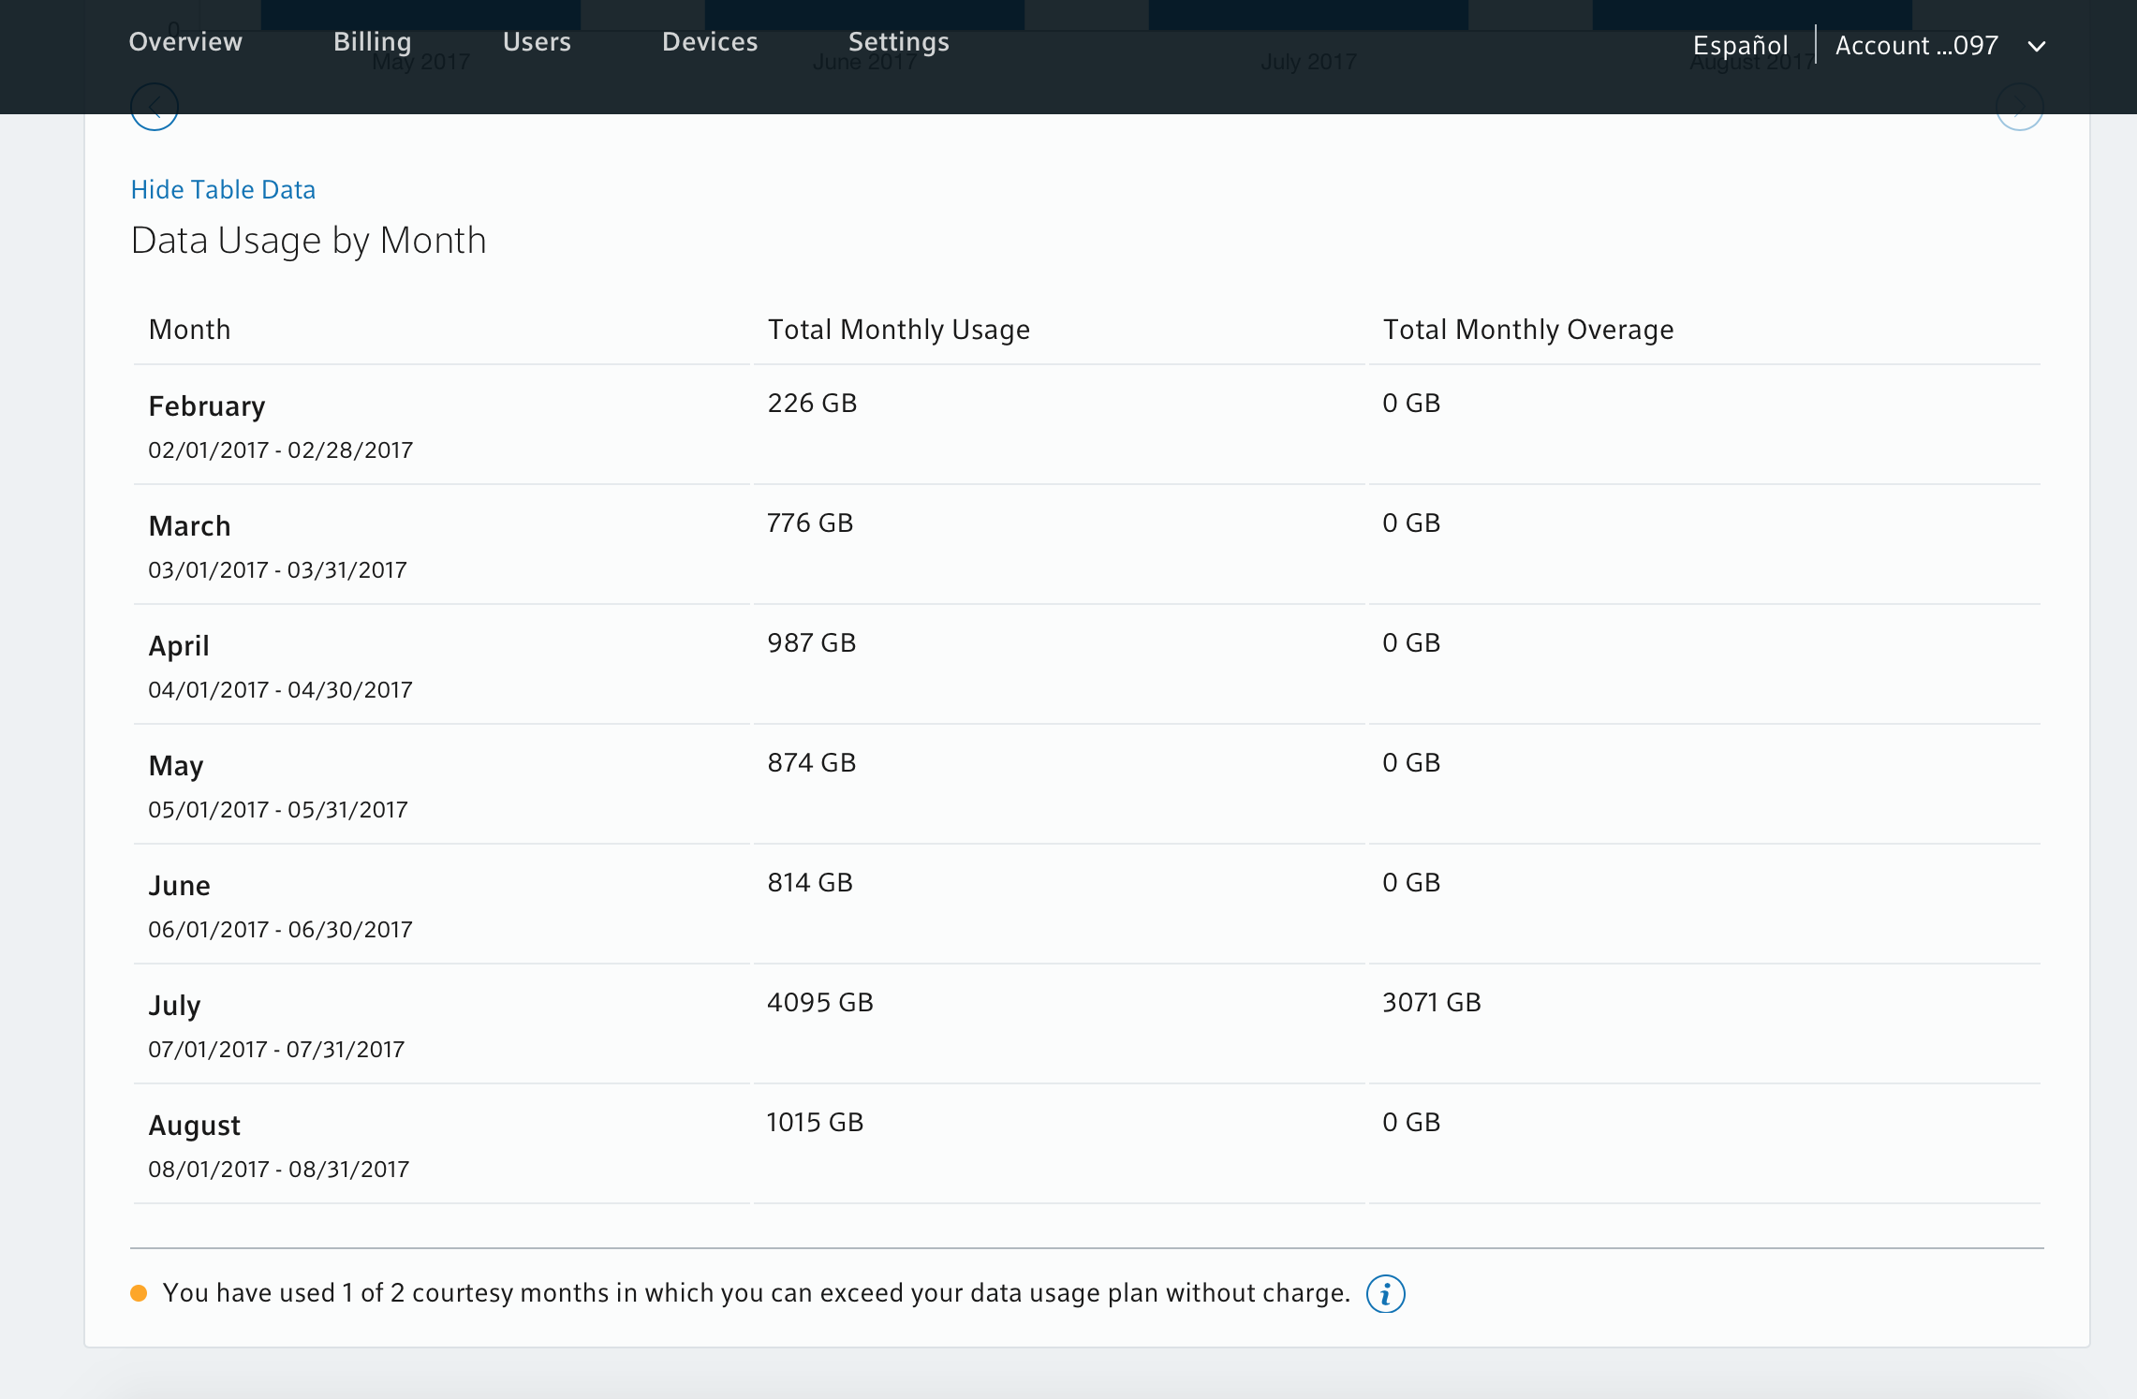Navigate to Devices
Viewport: 2137px width, 1399px height.
(x=709, y=42)
